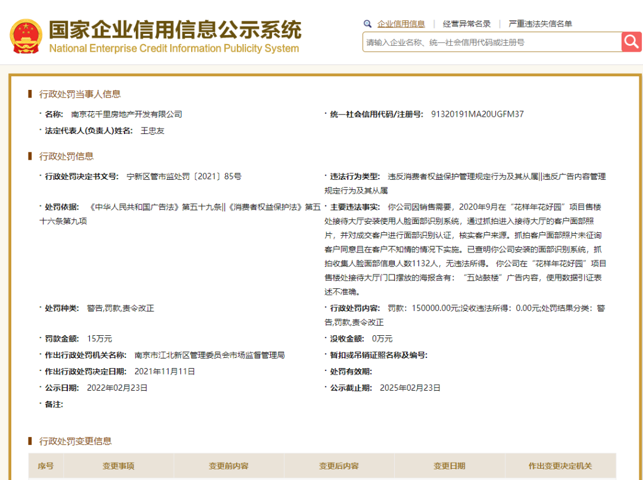Click the 违法行为类型 label
643x480 pixels.
[355, 176]
